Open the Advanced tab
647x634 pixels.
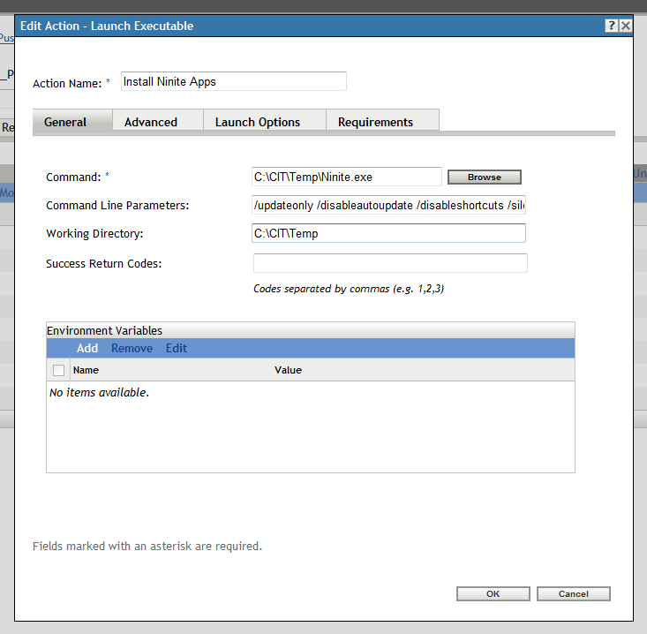(151, 122)
